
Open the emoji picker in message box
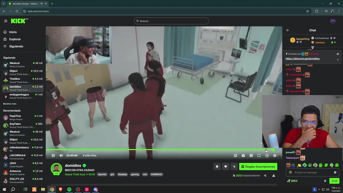click(335, 172)
